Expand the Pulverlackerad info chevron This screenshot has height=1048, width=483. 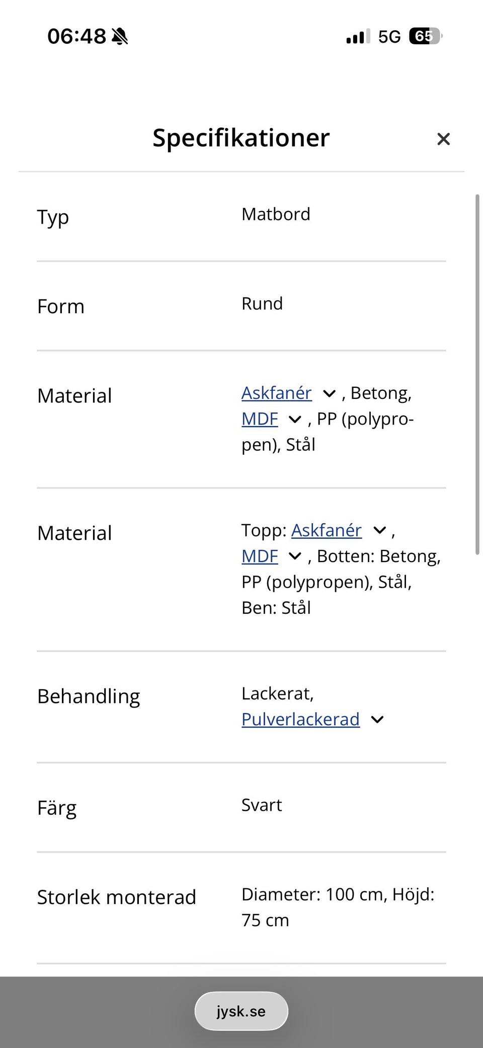point(377,720)
